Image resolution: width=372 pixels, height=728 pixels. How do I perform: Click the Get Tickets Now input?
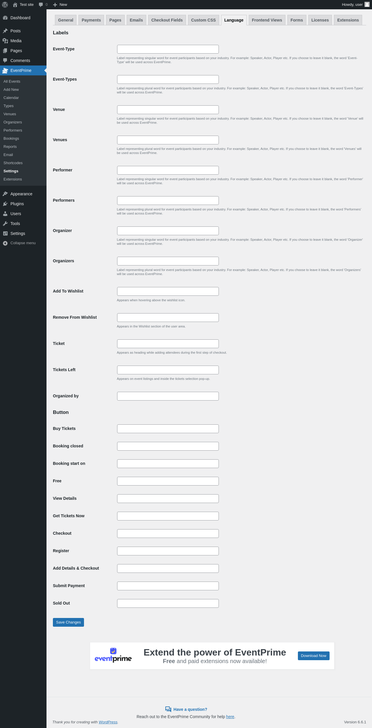(168, 516)
